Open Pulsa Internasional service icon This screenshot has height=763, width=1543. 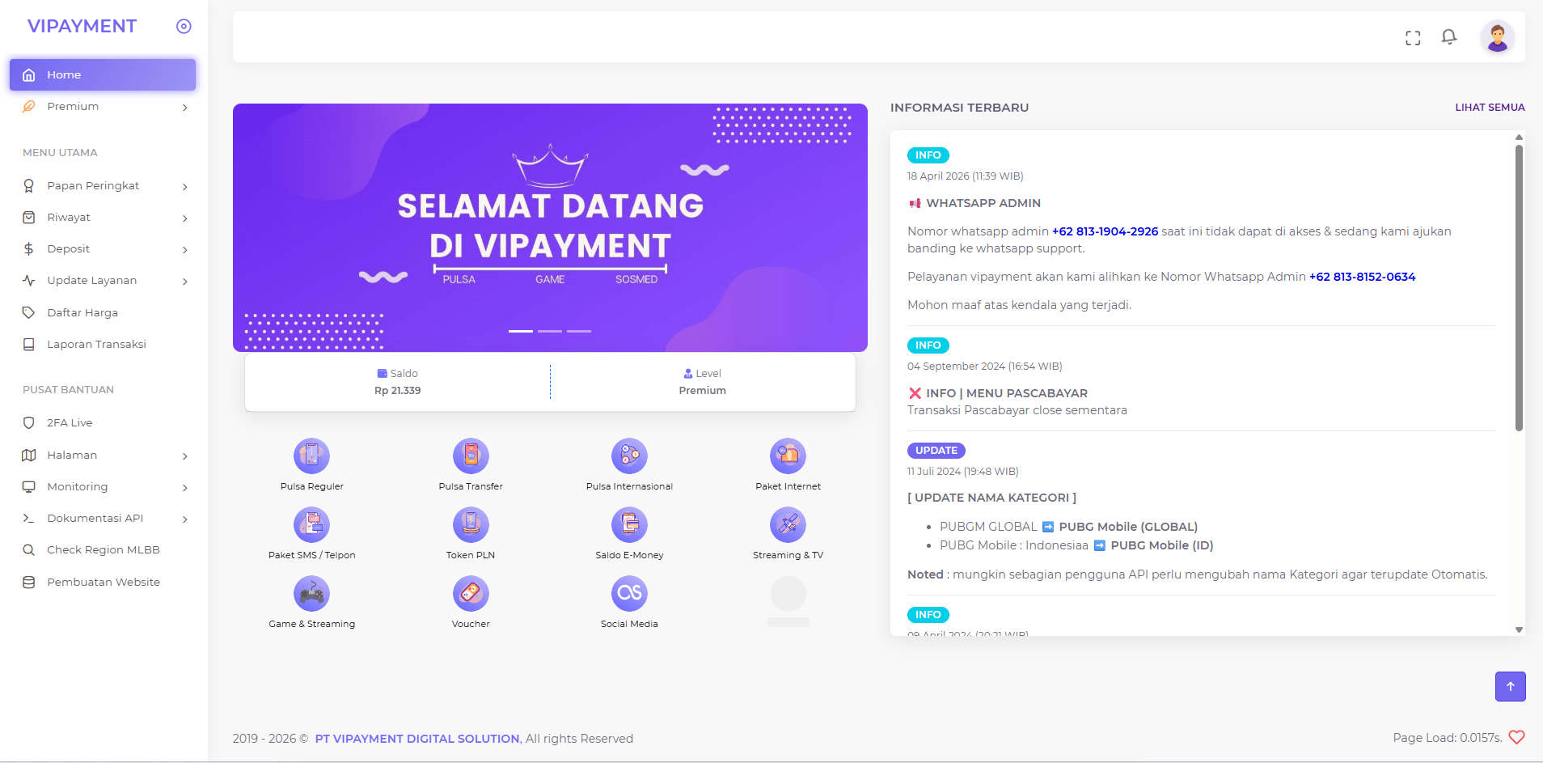tap(629, 456)
